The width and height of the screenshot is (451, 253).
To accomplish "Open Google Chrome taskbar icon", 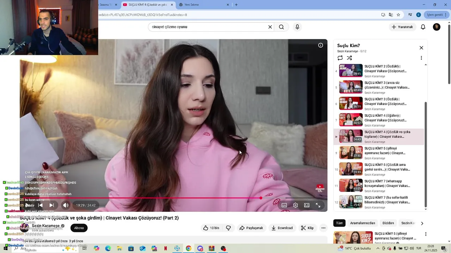I will 189,248.
